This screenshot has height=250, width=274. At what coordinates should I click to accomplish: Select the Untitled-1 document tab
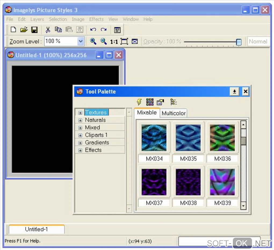37,229
